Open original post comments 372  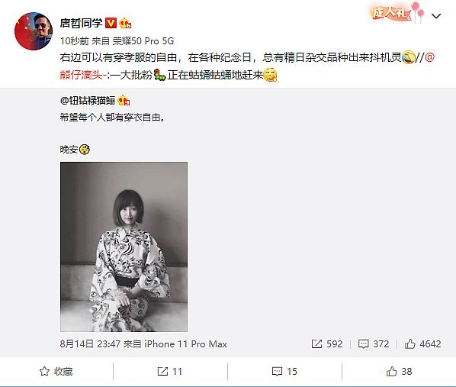click(374, 344)
